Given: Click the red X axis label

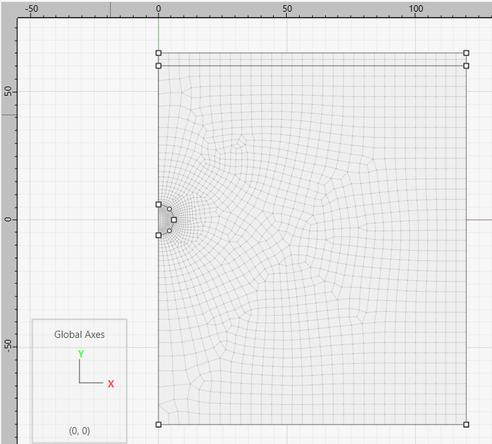Looking at the screenshot, I should coord(111,384).
